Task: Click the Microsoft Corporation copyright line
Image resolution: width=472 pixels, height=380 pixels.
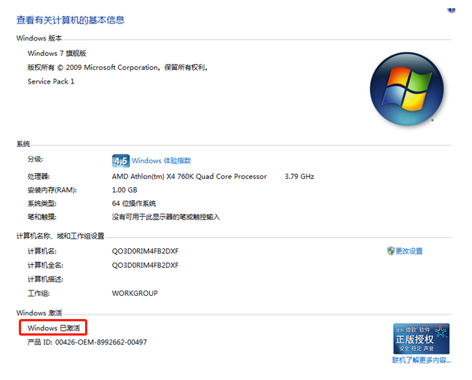Action: [x=117, y=67]
